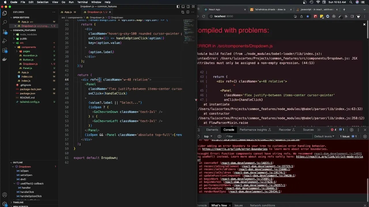Viewport: 369px width, 207px height.
Task: Open Chrome side panel icon
Action: [352, 16]
